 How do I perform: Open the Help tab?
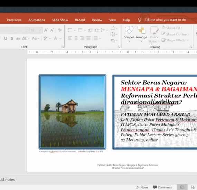126,20
